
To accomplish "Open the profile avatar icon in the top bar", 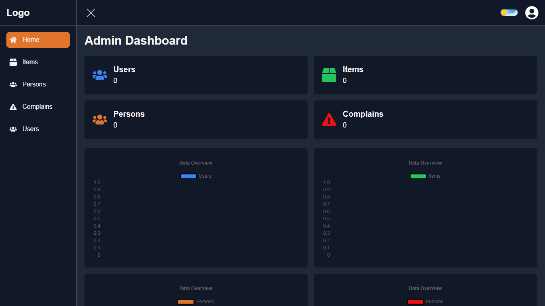I will (x=531, y=12).
